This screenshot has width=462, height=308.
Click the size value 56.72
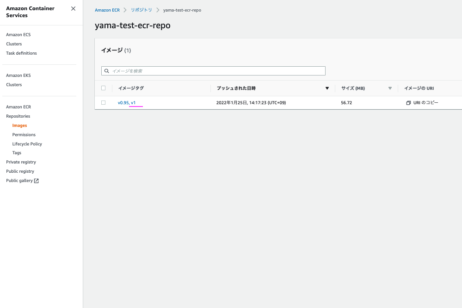pos(346,103)
